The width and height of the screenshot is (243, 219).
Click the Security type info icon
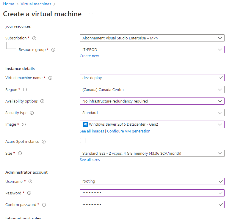click(x=32, y=113)
